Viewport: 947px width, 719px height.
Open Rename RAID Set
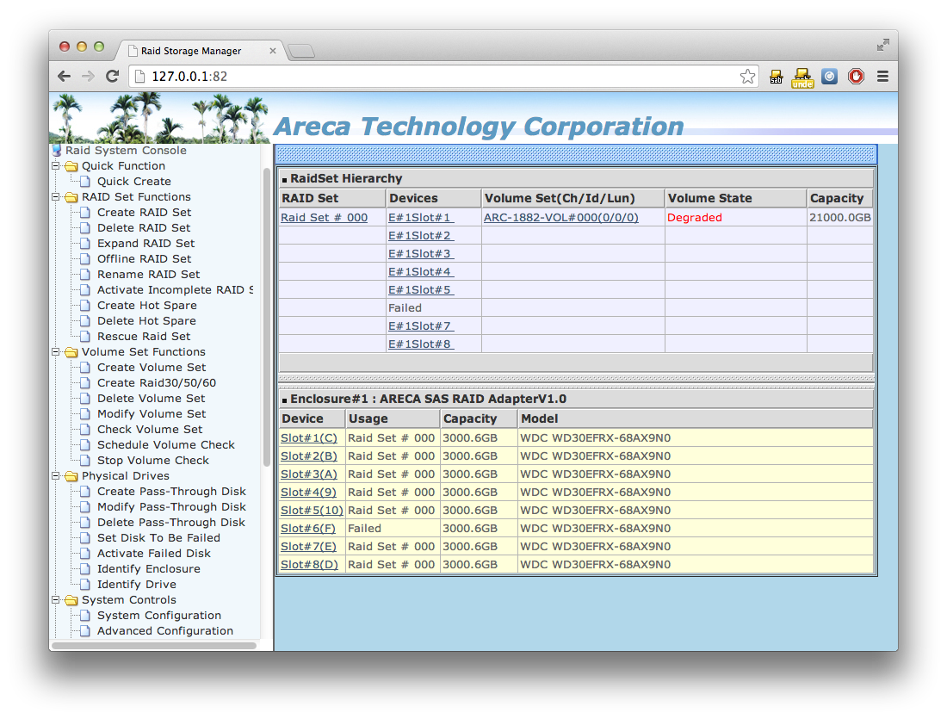[149, 275]
